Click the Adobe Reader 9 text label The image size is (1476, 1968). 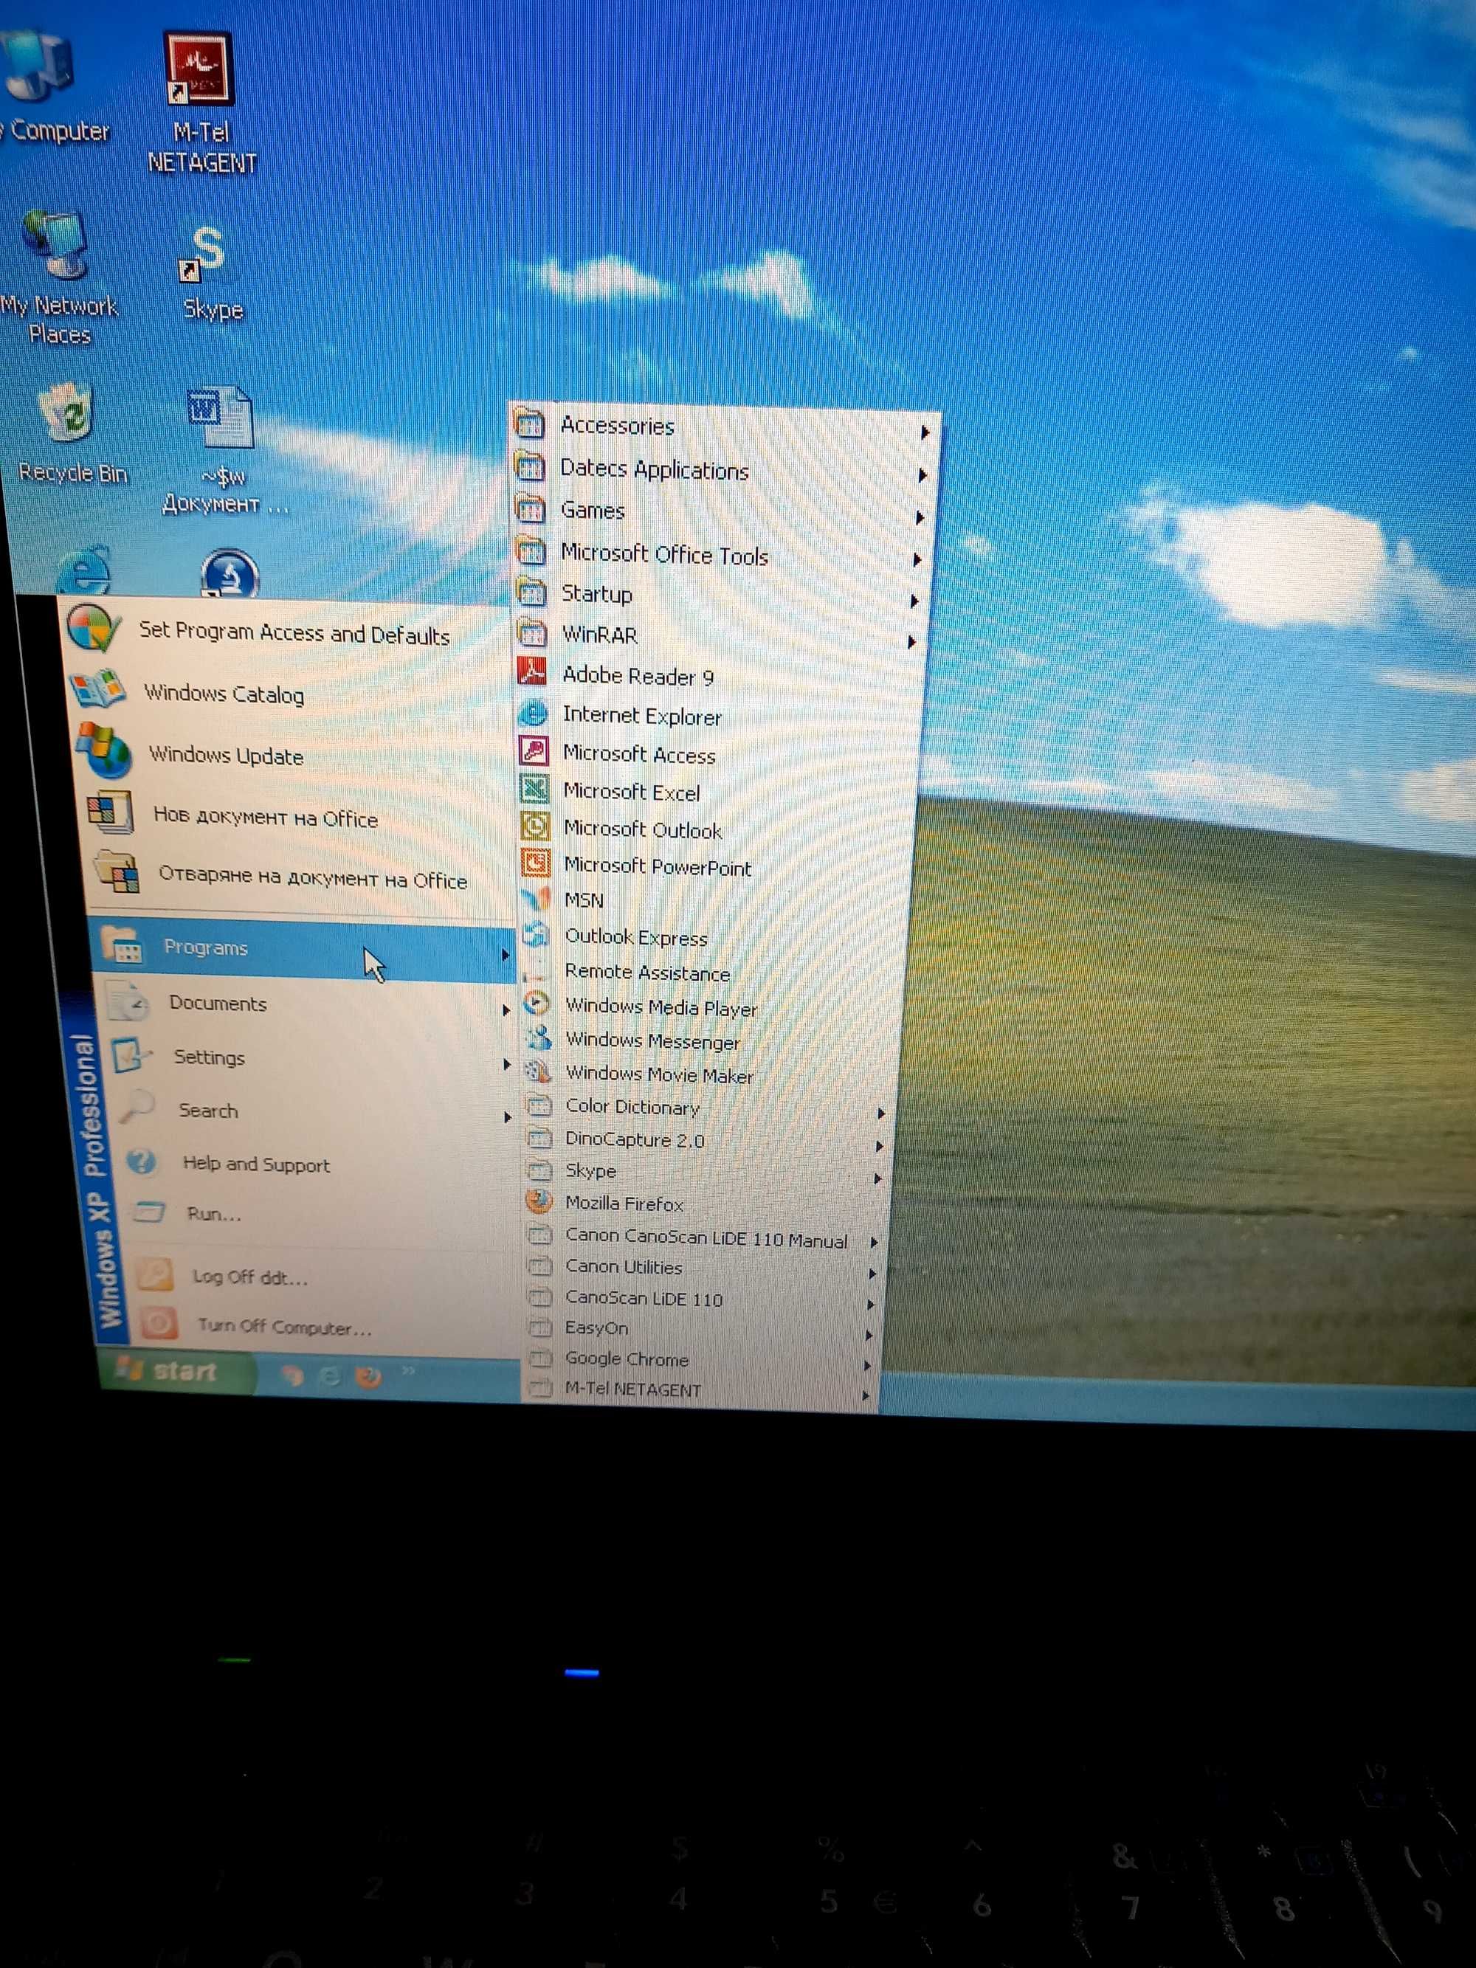638,676
